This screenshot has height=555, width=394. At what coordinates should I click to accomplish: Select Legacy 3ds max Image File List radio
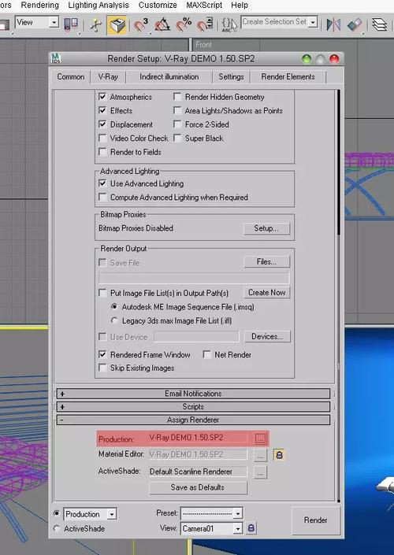point(114,320)
